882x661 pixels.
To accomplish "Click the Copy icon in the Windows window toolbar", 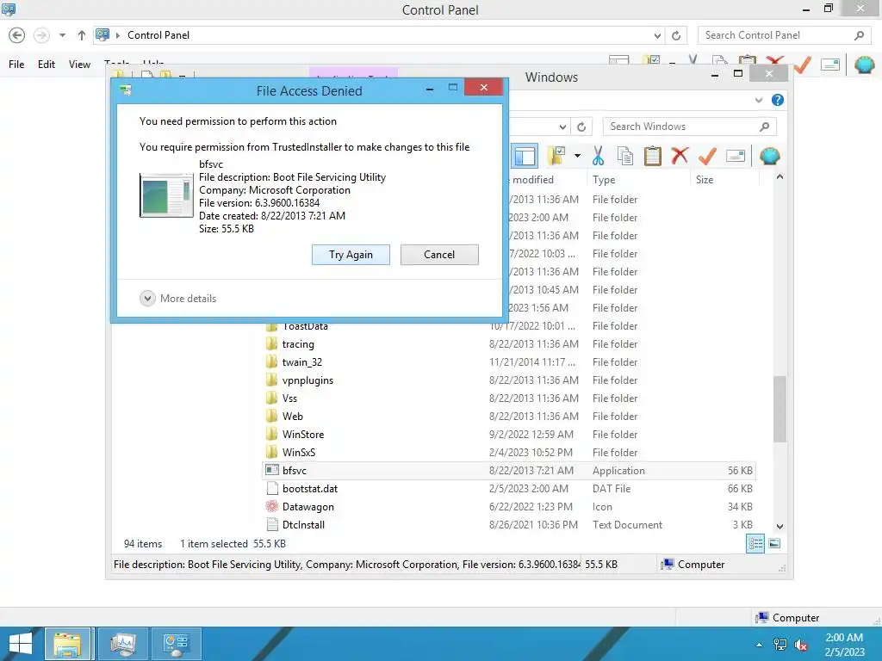I will click(x=625, y=156).
